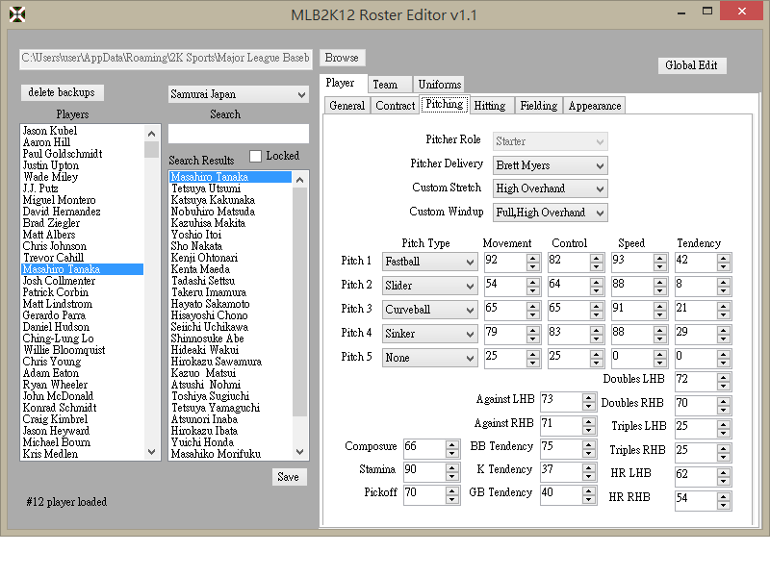Click Pitch 3 Tendency stepper arrows
770x577 pixels.
[x=724, y=310]
